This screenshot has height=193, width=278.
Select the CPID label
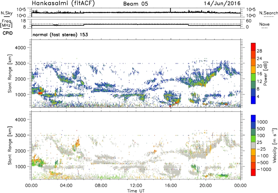click(x=8, y=33)
